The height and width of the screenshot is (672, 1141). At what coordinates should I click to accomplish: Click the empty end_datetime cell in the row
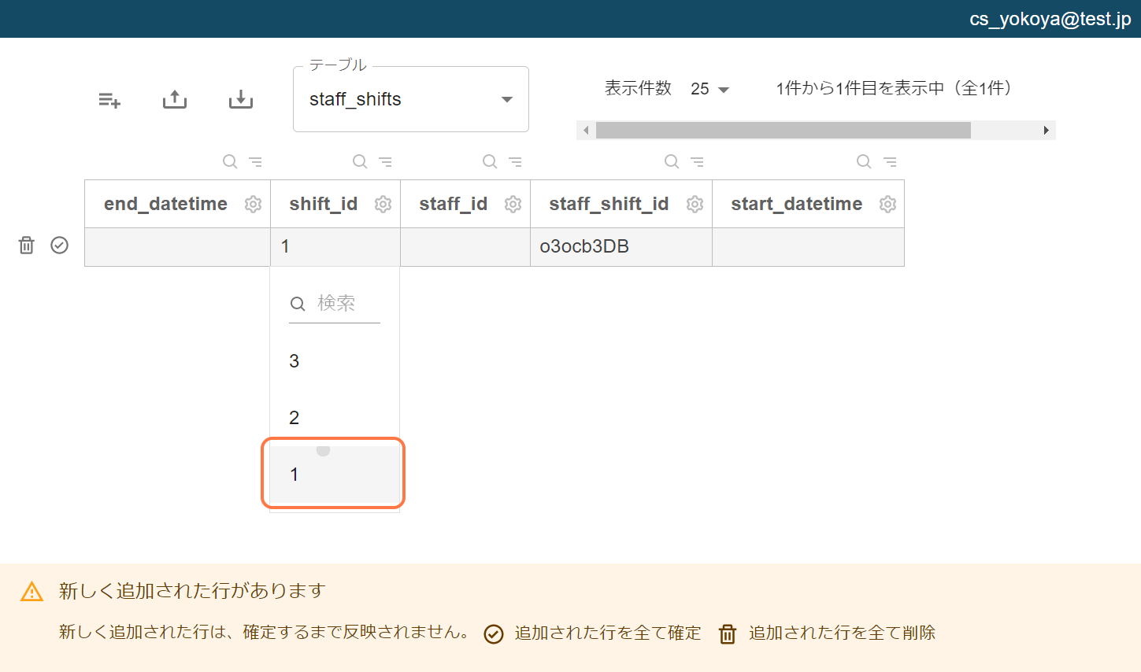177,247
